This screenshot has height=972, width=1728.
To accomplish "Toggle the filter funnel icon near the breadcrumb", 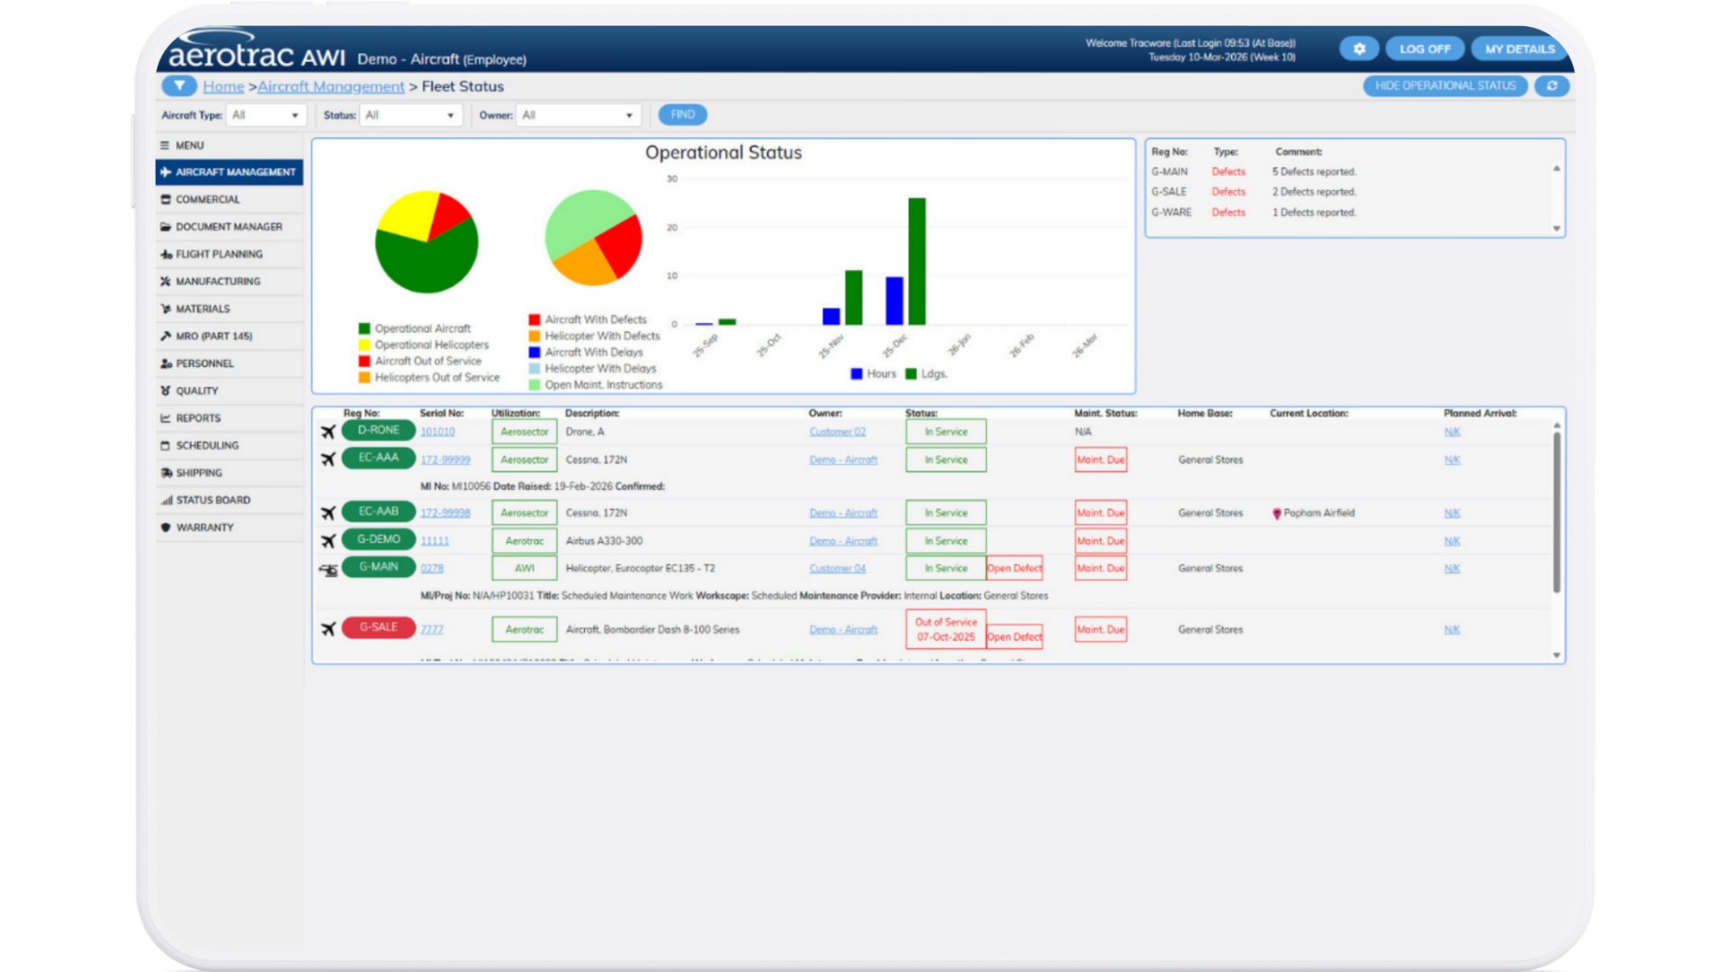I will click(x=180, y=86).
